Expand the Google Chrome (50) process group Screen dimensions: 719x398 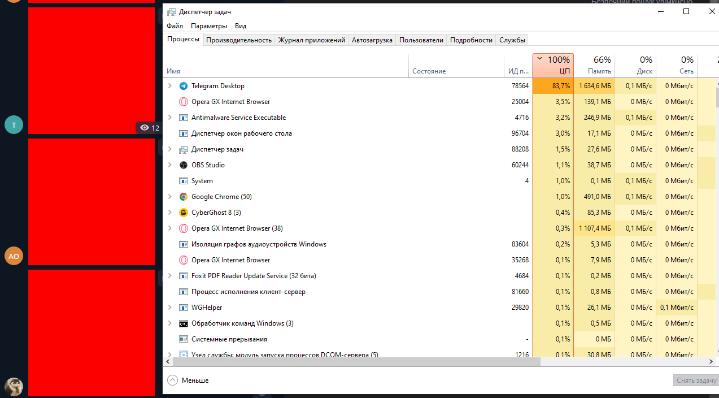(x=170, y=197)
